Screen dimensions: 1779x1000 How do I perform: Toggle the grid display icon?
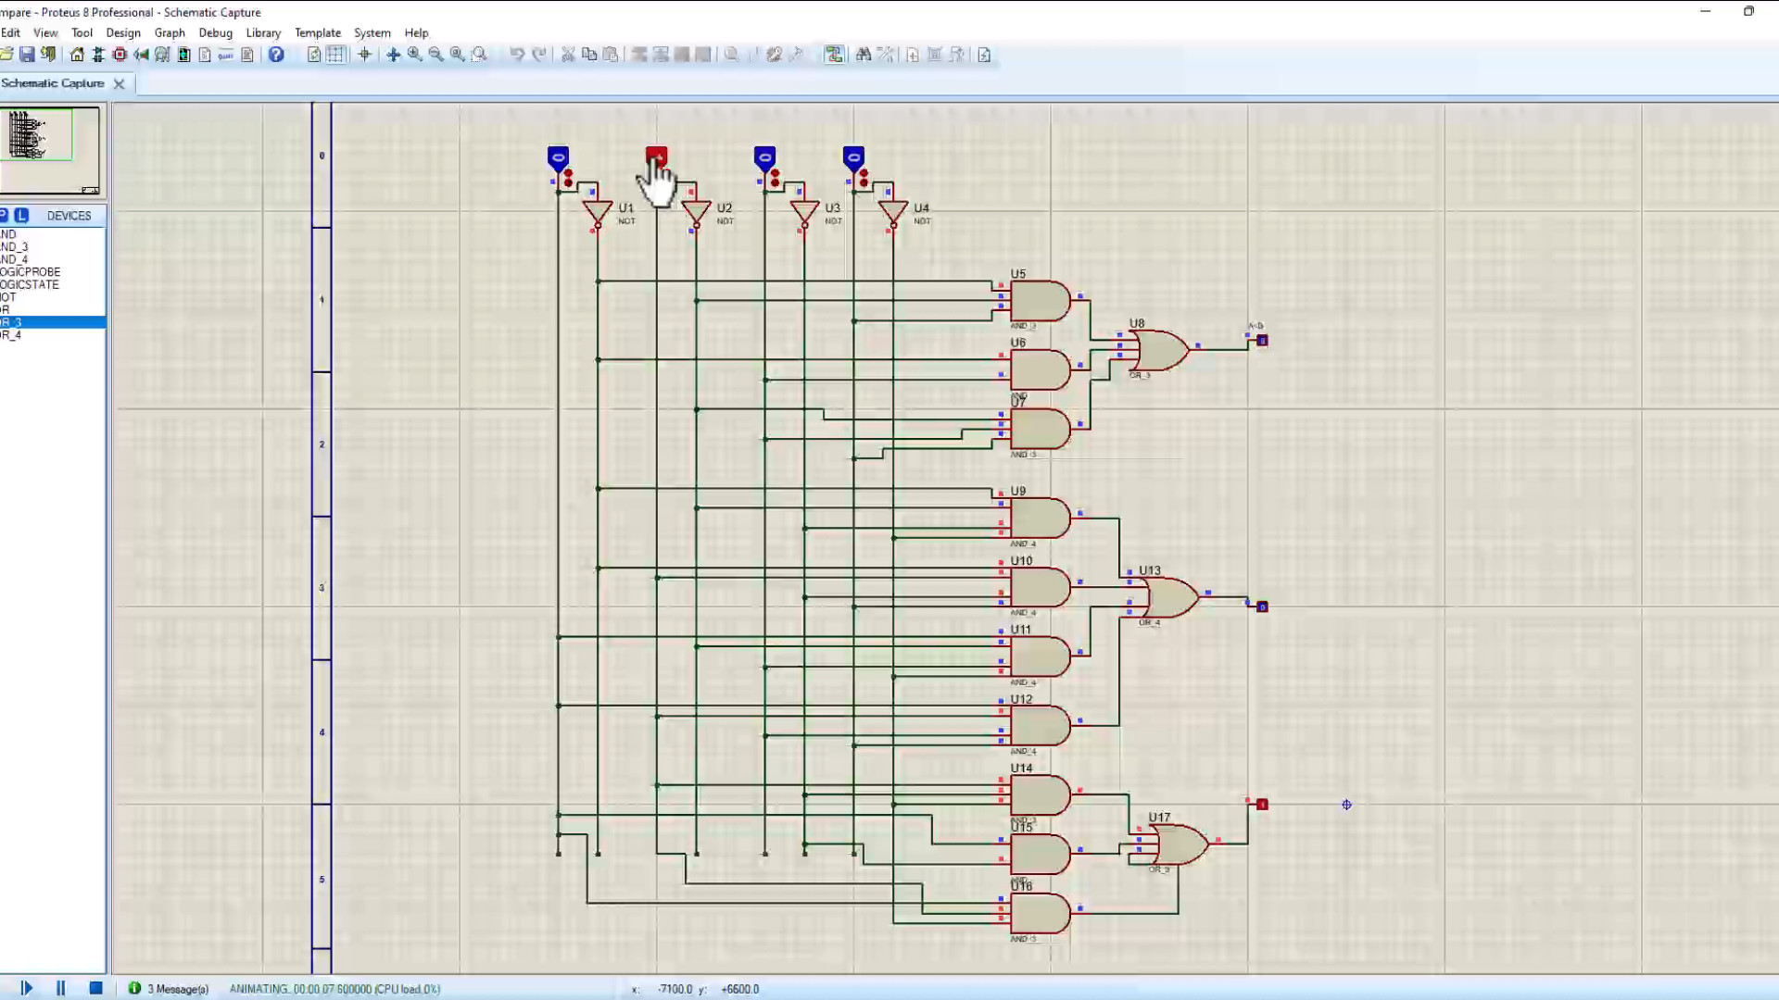(335, 55)
